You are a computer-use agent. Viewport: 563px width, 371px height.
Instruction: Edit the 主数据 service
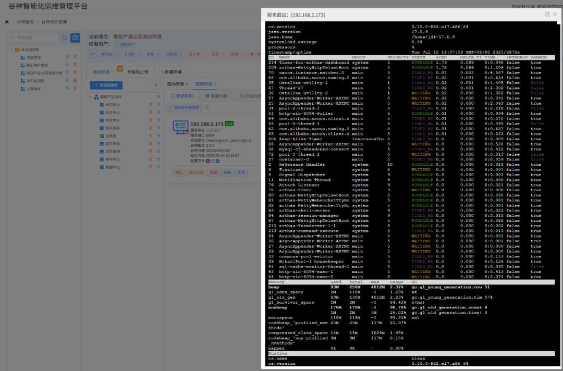158,135
